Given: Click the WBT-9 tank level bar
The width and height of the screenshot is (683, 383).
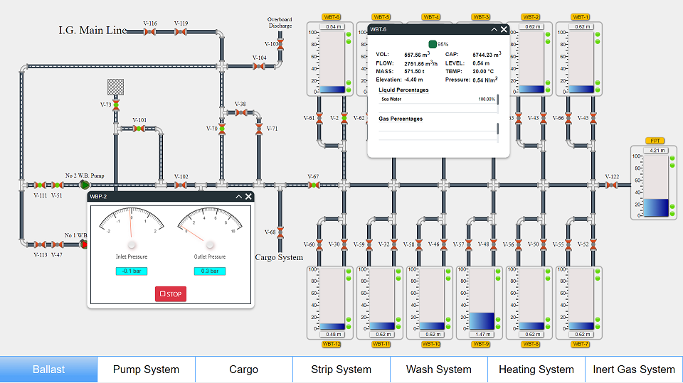Looking at the screenshot, I should (482, 299).
